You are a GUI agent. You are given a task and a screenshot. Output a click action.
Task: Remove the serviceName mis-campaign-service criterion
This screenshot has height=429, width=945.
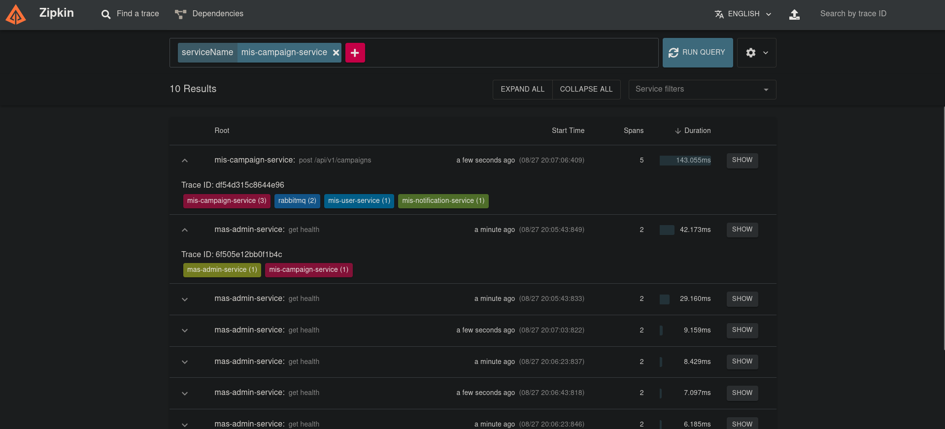(x=336, y=53)
